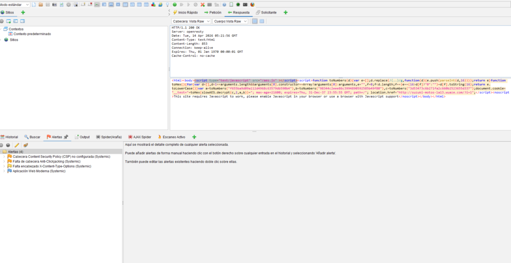Open the Modo estándar mode dropdown
Screen dimensions: 511x263
click(x=14, y=4)
